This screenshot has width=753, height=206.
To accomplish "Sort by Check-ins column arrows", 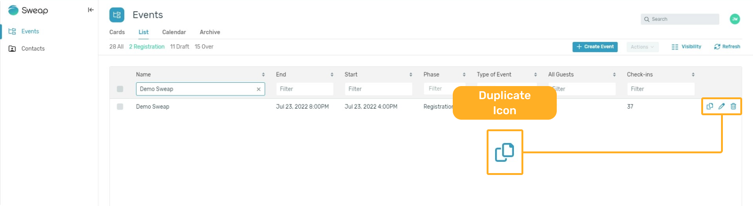I will [x=693, y=74].
